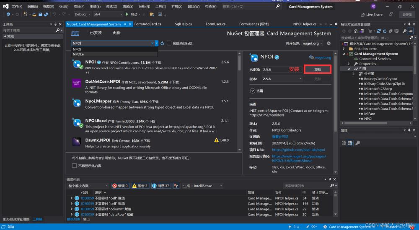Screen dimensions: 419x230
Task: Navigate backward with the toolbar back arrow
Action: 8,14
